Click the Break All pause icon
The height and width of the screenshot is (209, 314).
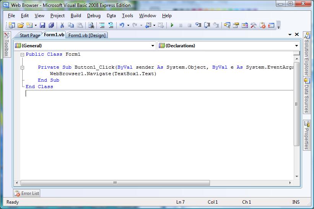coord(181,25)
